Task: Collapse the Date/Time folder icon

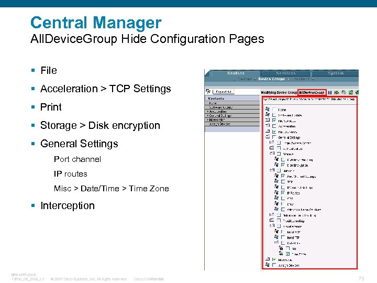Action: [276, 242]
